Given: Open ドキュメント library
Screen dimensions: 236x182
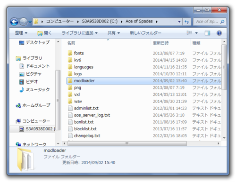Looking at the screenshot, I should [x=34, y=66].
